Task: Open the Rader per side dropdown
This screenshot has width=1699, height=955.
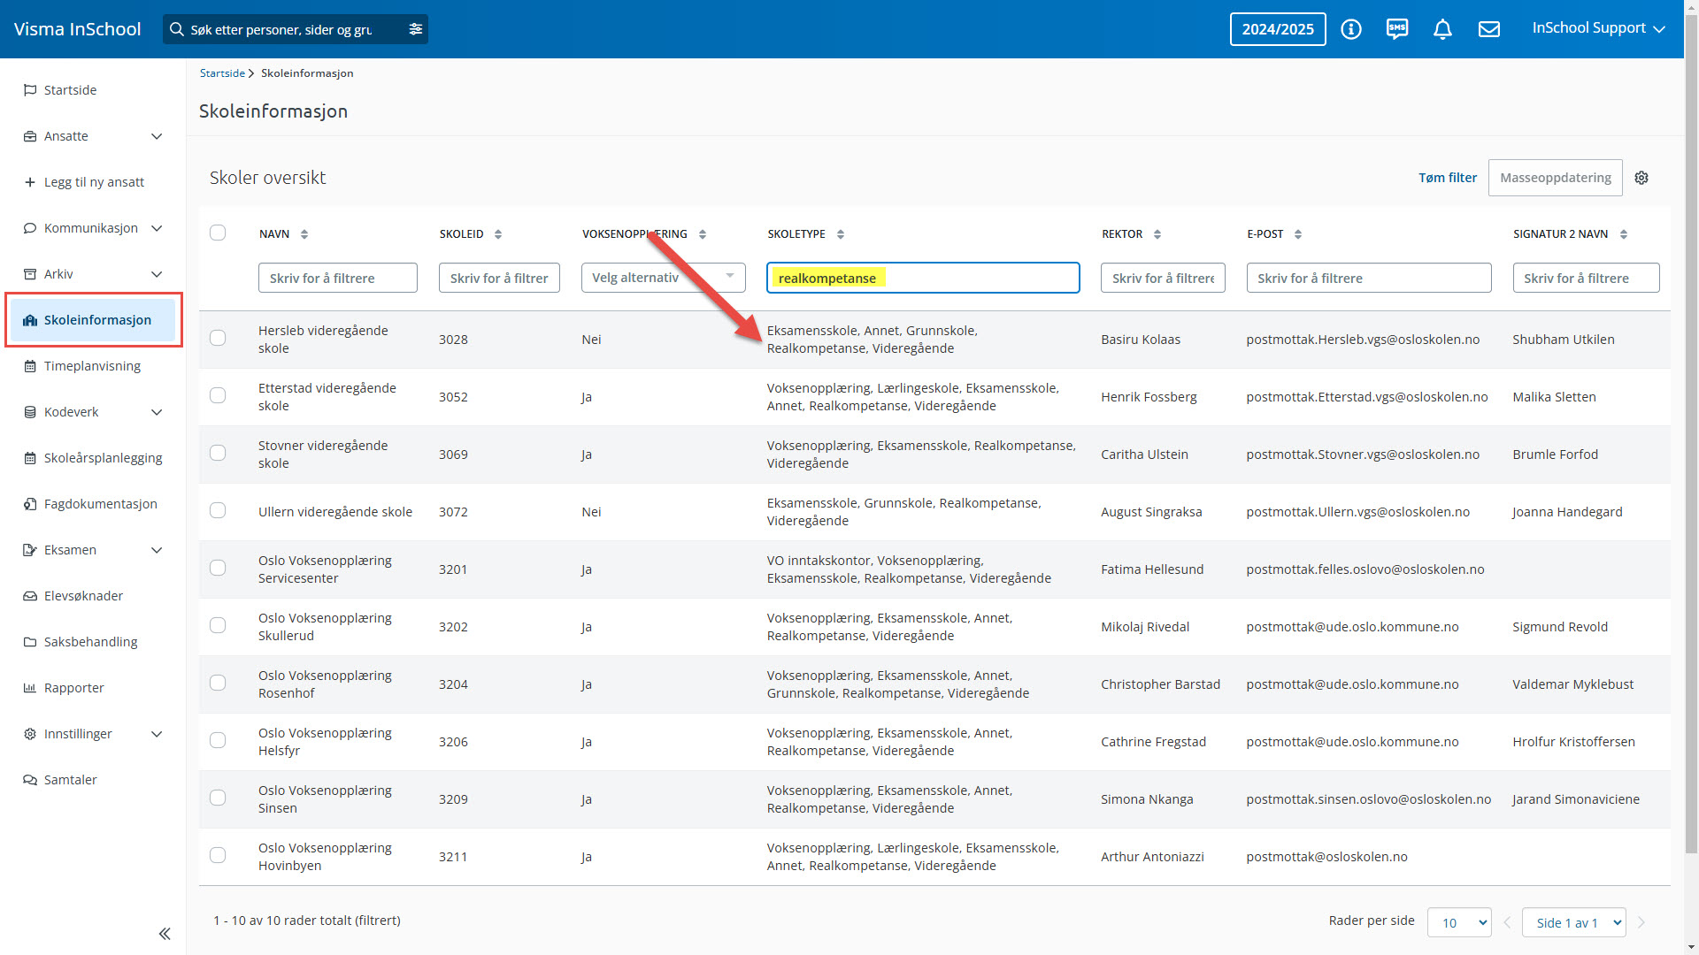Action: pyautogui.click(x=1459, y=922)
